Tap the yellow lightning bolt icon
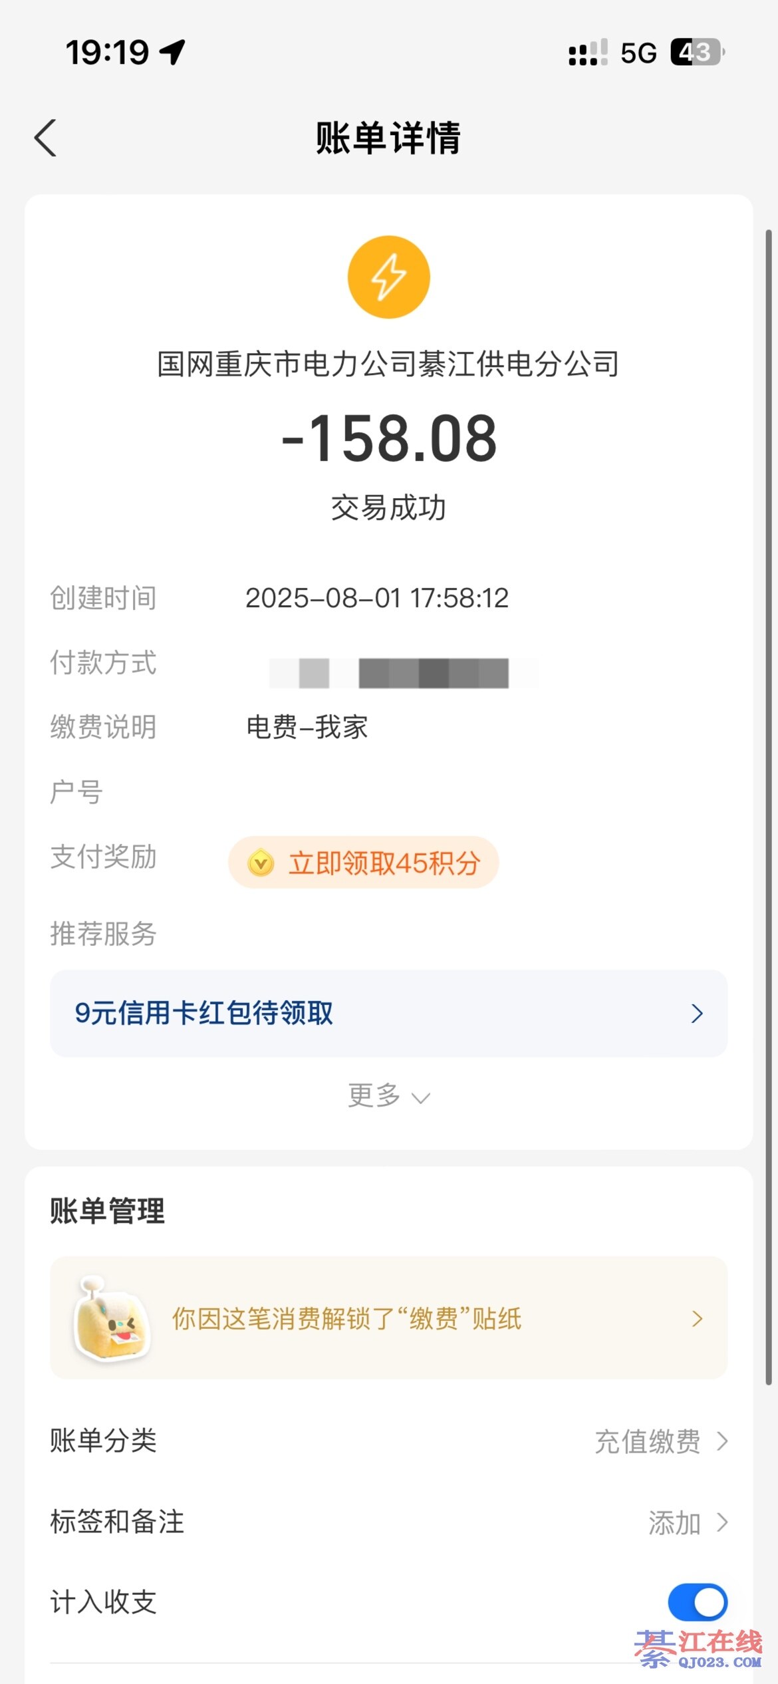Image resolution: width=778 pixels, height=1684 pixels. (x=389, y=277)
